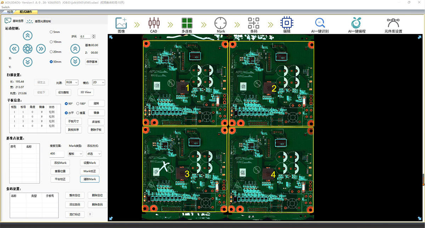Launch AI一键编程 programming icon
The image size is (425, 228).
[356, 23]
